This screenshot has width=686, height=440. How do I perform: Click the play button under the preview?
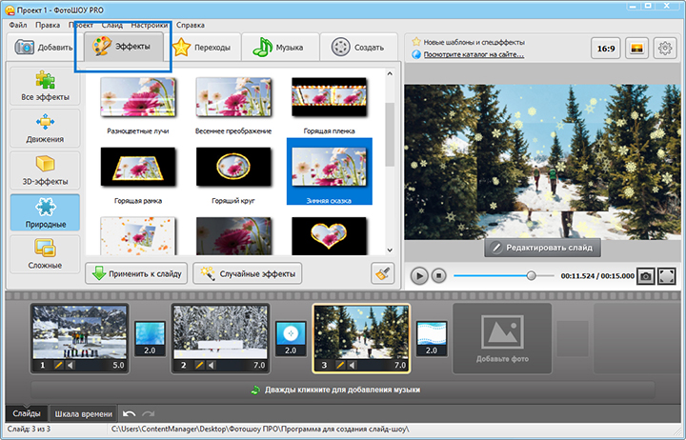tap(419, 275)
